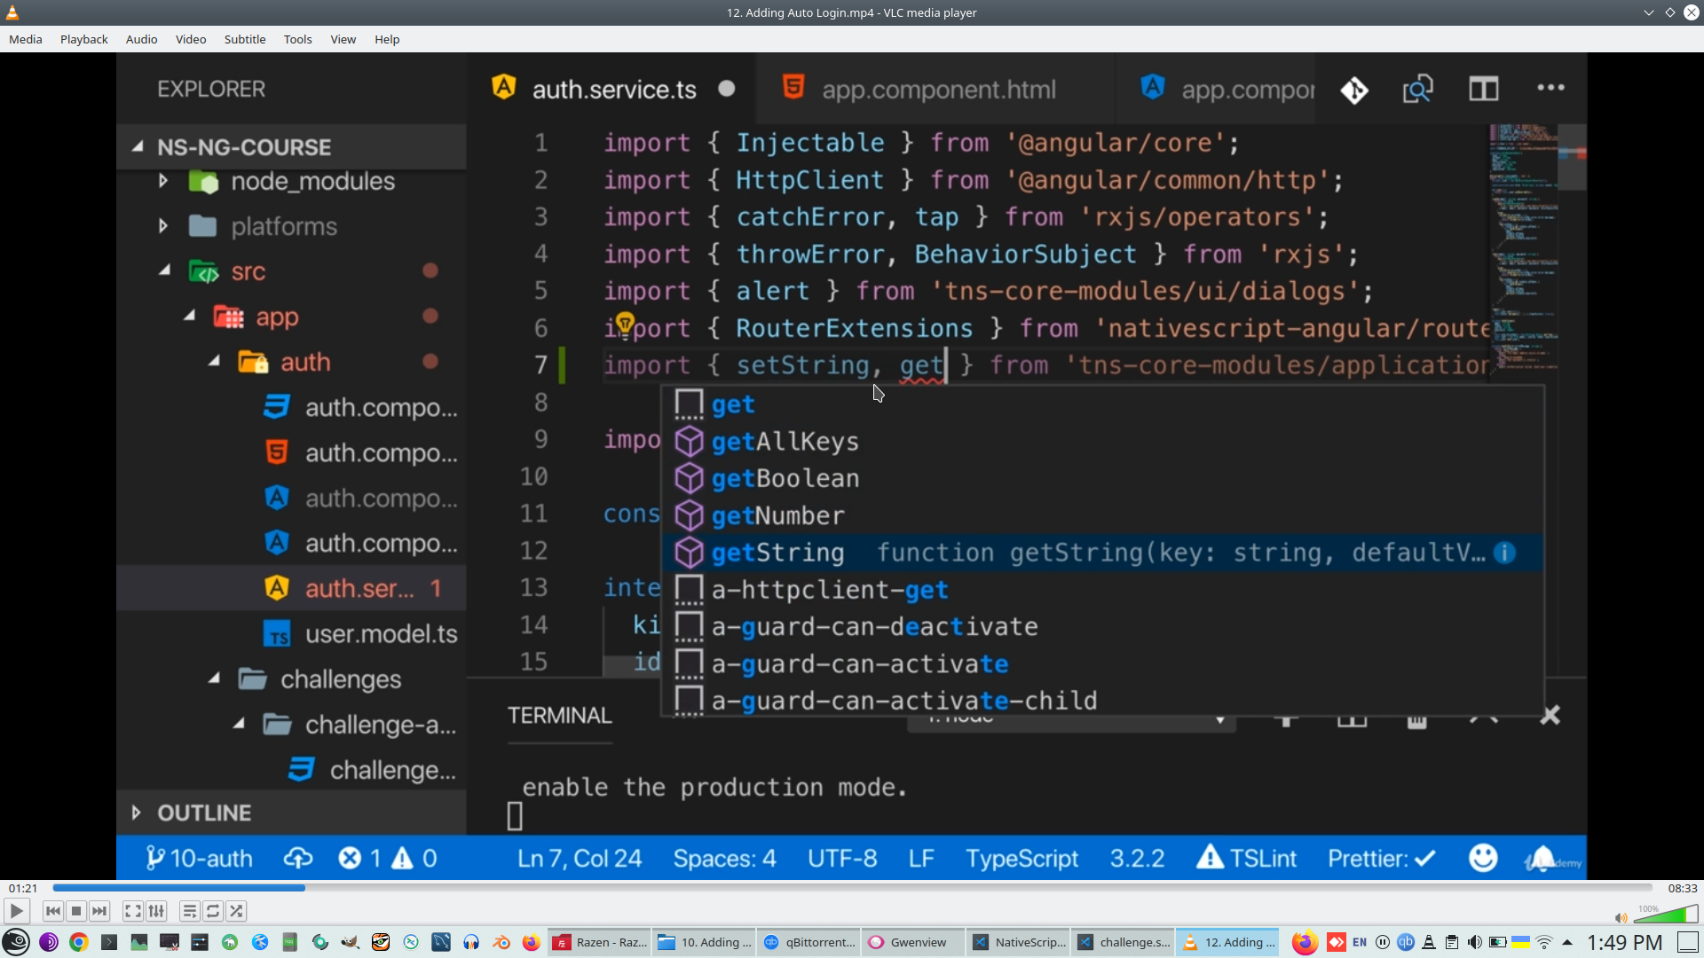The height and width of the screenshot is (958, 1704).
Task: Toggle fullscreen video mode
Action: coord(133,911)
